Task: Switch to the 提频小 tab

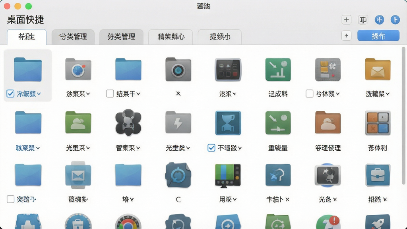Action: point(219,37)
